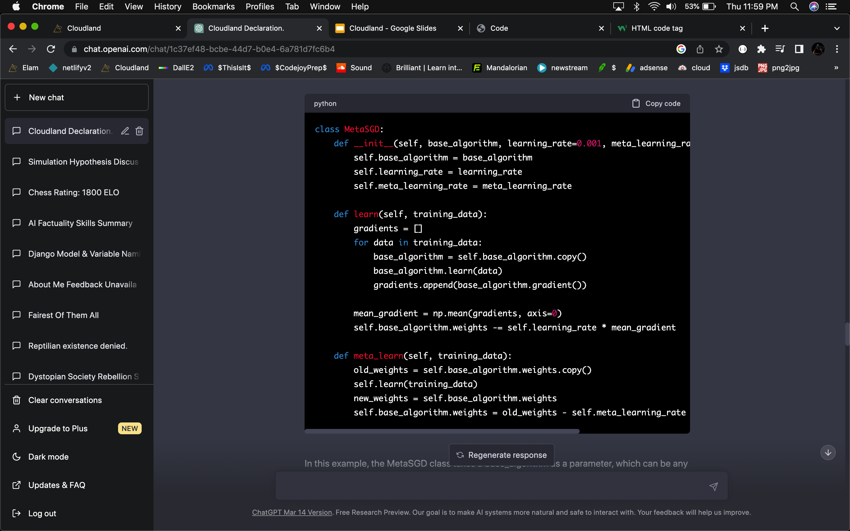Click the Copy code clipboard icon

pos(636,103)
